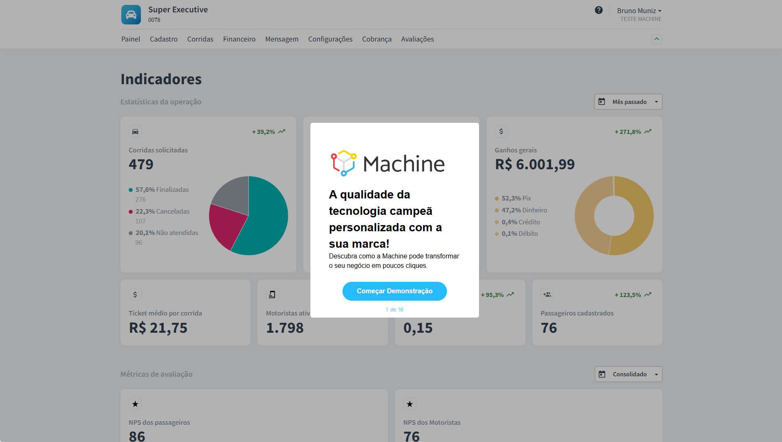The image size is (782, 442).
Task: Open the Painel menu
Action: pyautogui.click(x=131, y=39)
